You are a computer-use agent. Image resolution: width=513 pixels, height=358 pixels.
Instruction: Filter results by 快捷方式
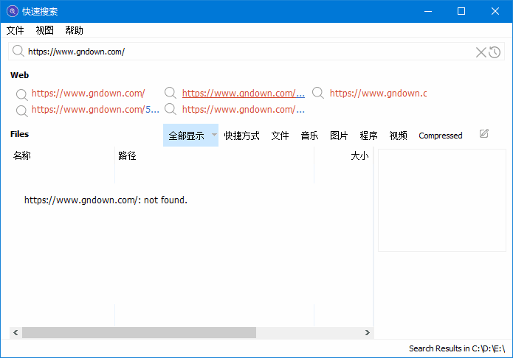pyautogui.click(x=241, y=136)
